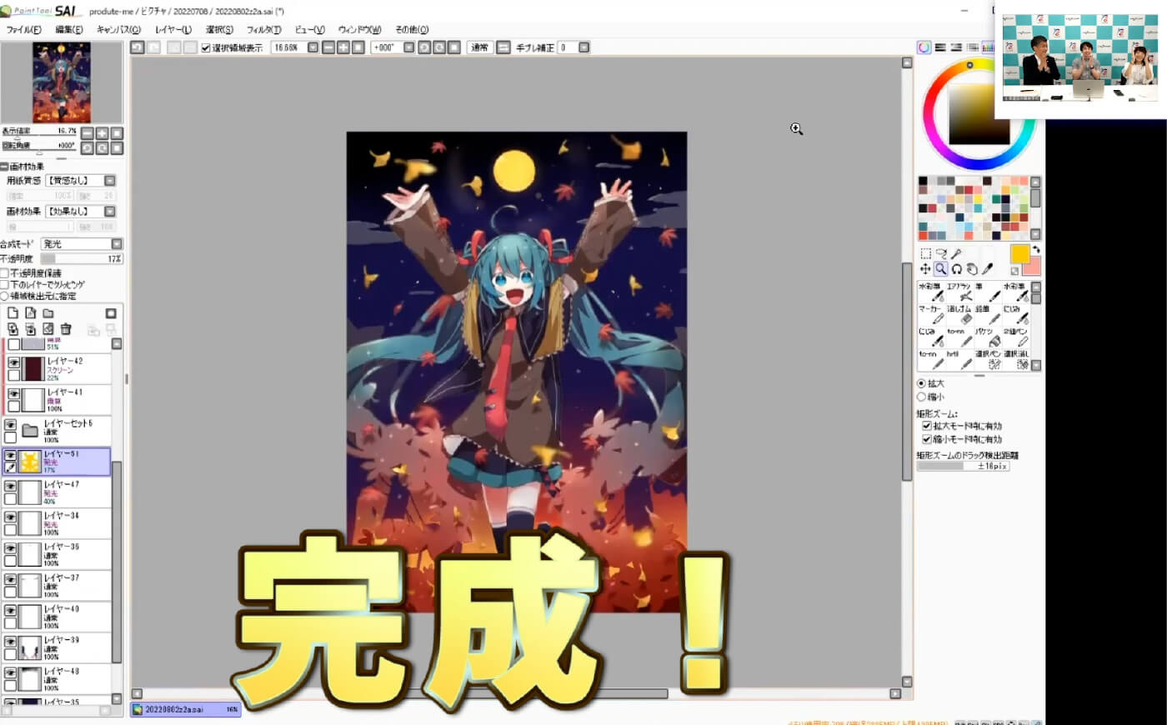Click the yellow foreground color swatch

point(1020,254)
